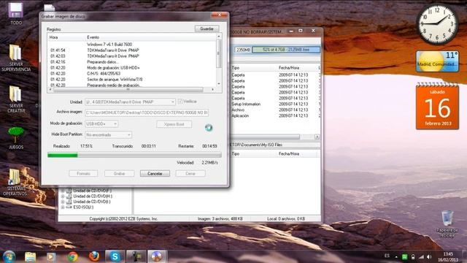Click the Grabar button
The height and width of the screenshot is (263, 467).
tap(119, 174)
